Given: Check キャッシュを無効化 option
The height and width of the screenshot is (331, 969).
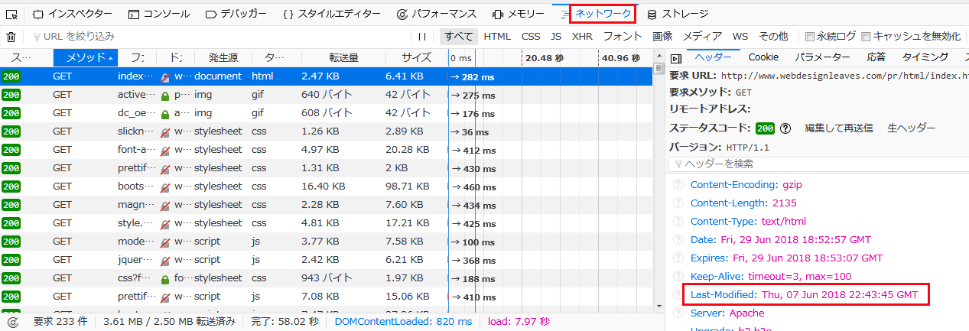Looking at the screenshot, I should tap(866, 37).
